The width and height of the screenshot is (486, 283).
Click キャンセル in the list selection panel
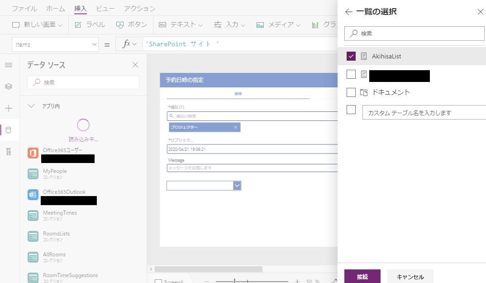(410, 277)
